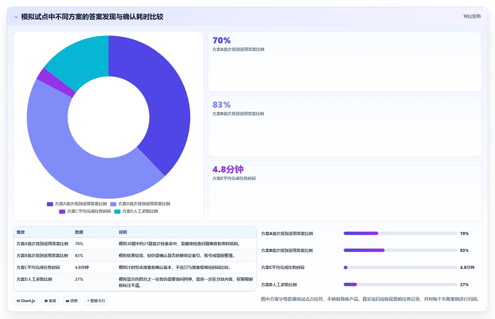Click progress list label 方案C平均完成任务时间
The height and width of the screenshot is (319, 495).
coord(283,268)
